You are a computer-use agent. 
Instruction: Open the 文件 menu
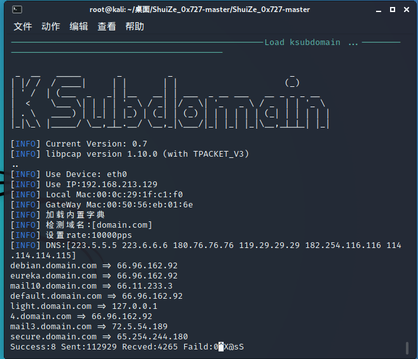23,27
